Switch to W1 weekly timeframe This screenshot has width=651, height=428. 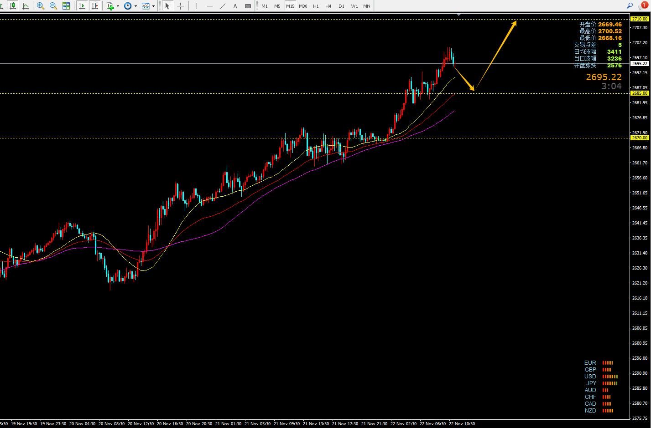(x=354, y=6)
